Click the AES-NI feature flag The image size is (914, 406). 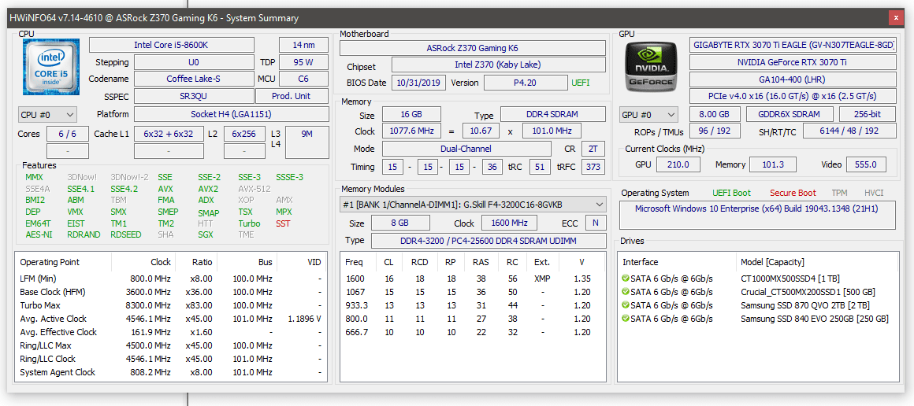click(39, 234)
